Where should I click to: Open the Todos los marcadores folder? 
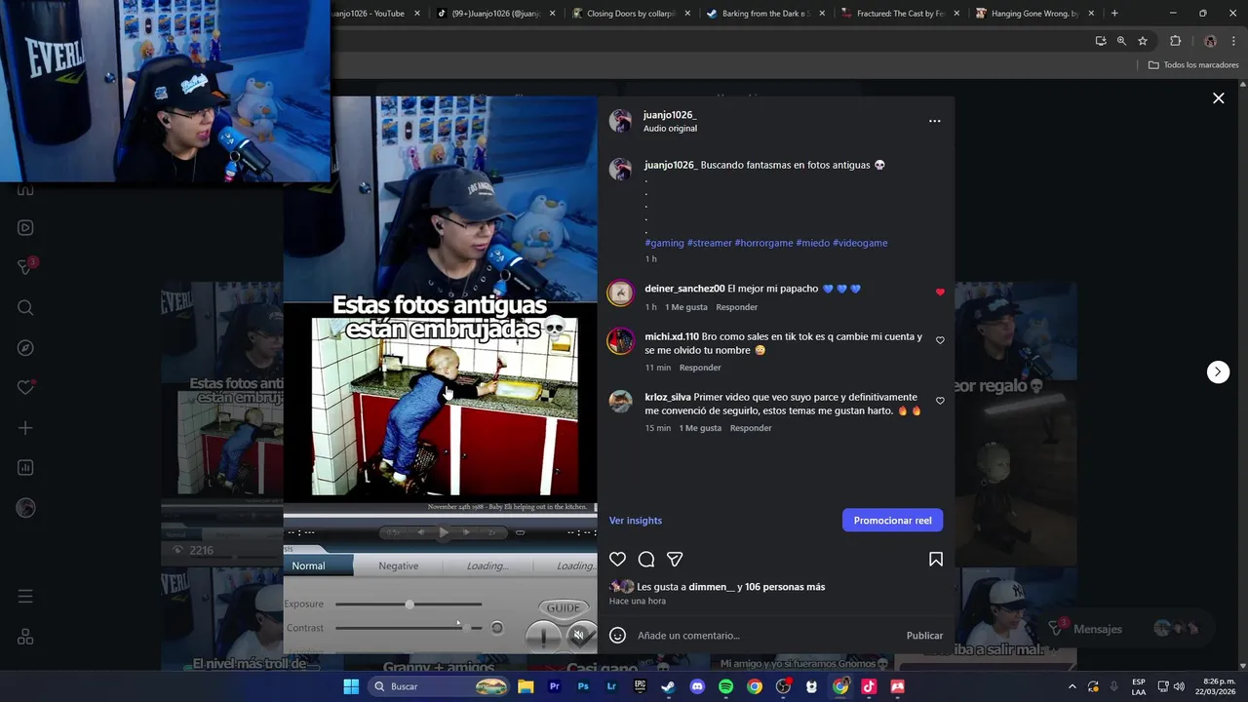1193,65
